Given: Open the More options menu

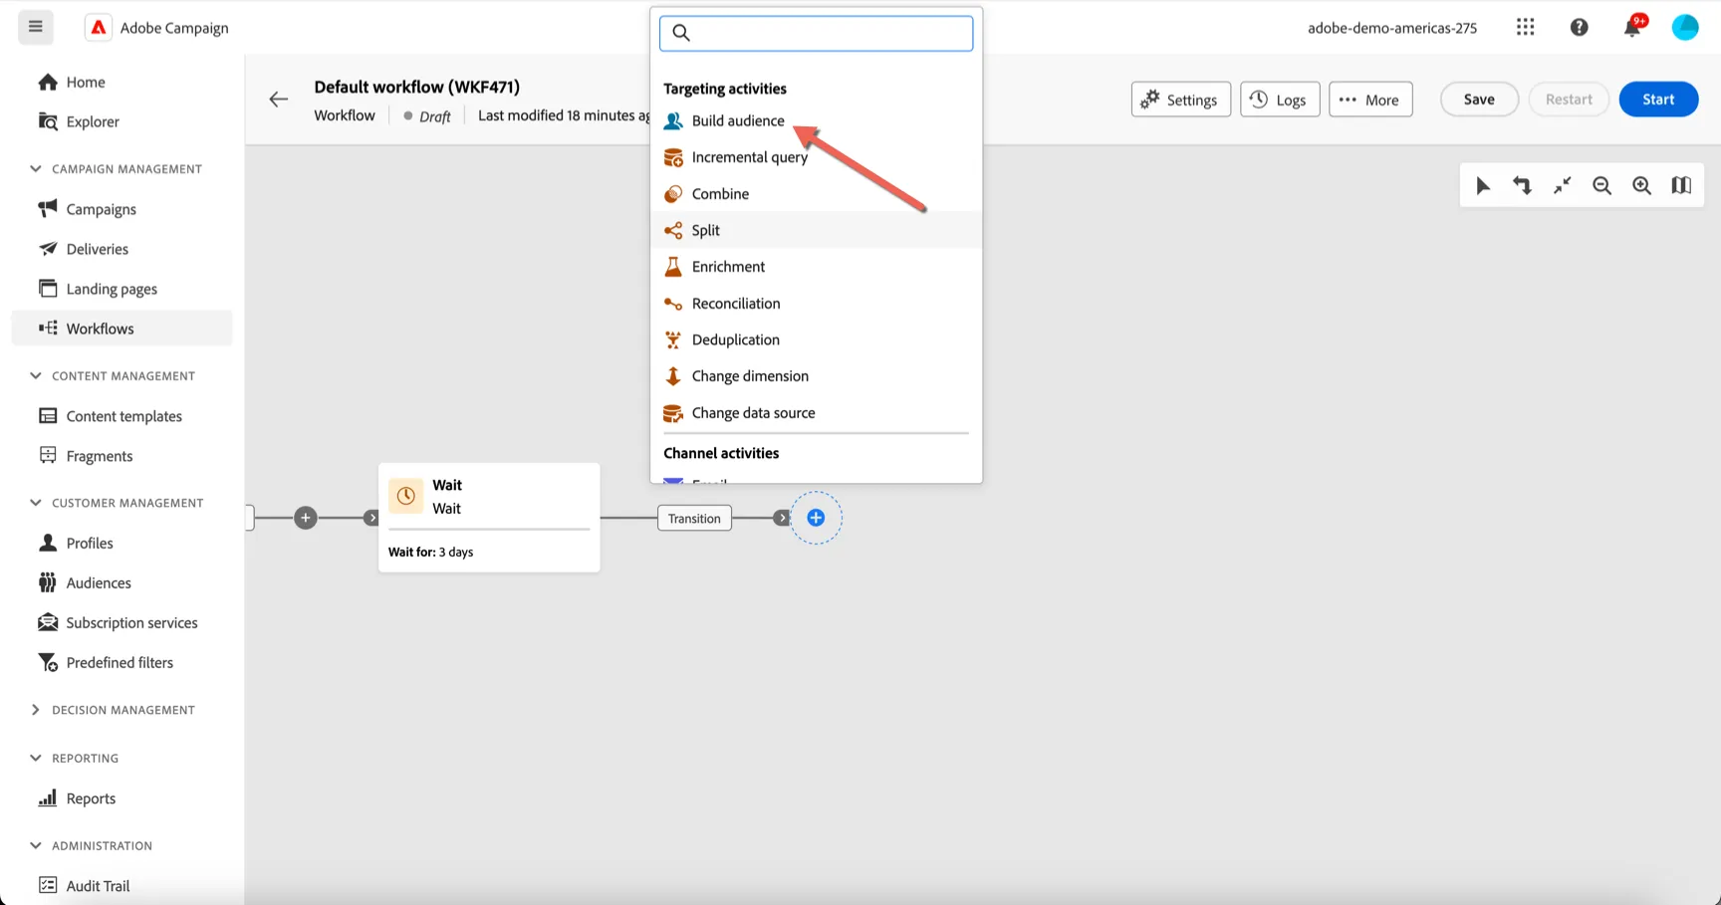Looking at the screenshot, I should (x=1370, y=99).
